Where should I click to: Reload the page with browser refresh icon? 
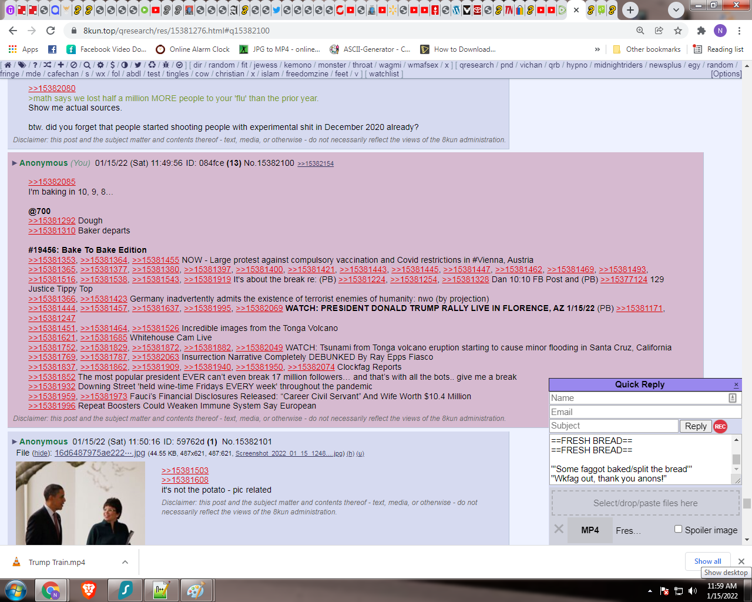click(x=51, y=31)
